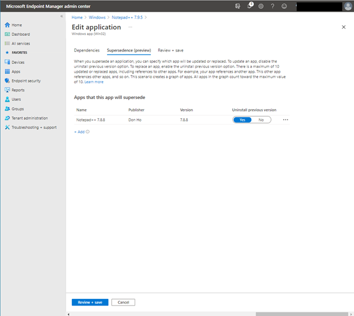Click the Publisher column header
Viewport: 354px width, 316px height.
click(136, 110)
